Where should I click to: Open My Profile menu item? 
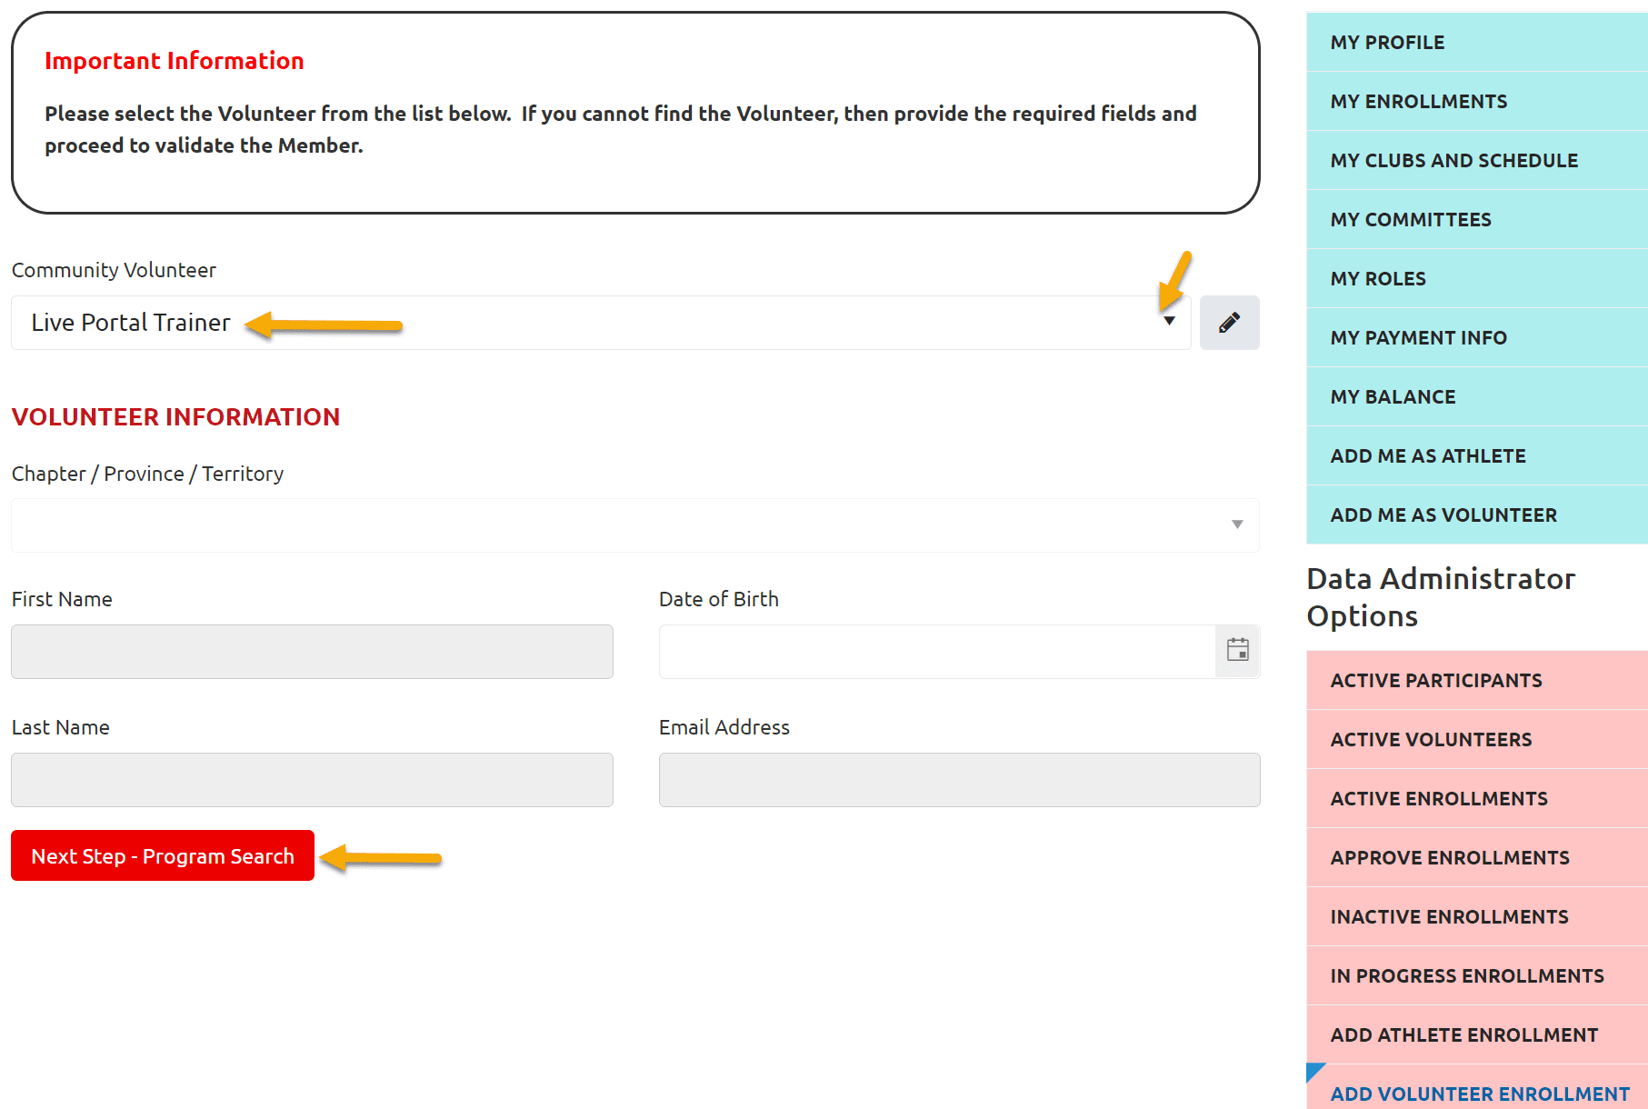[x=1477, y=42]
